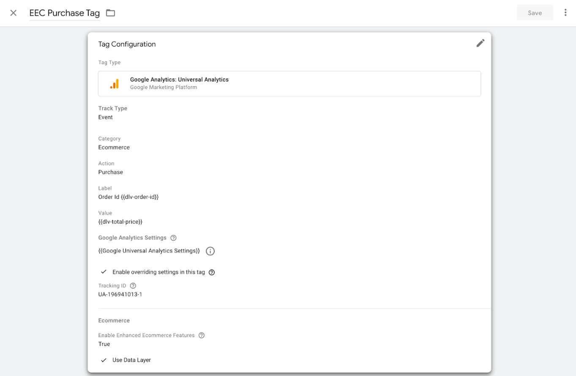Click the orange Google Analytics bar-chart icon

coord(115,84)
